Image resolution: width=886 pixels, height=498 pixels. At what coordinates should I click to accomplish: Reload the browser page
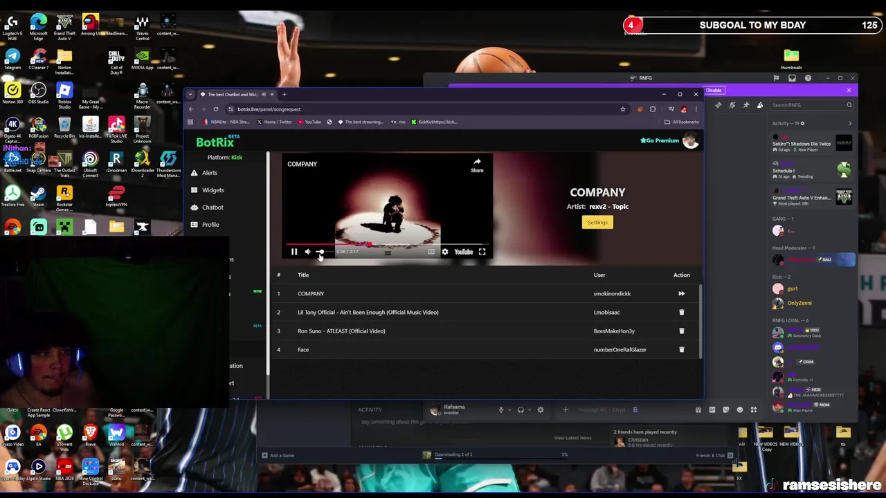(x=216, y=109)
